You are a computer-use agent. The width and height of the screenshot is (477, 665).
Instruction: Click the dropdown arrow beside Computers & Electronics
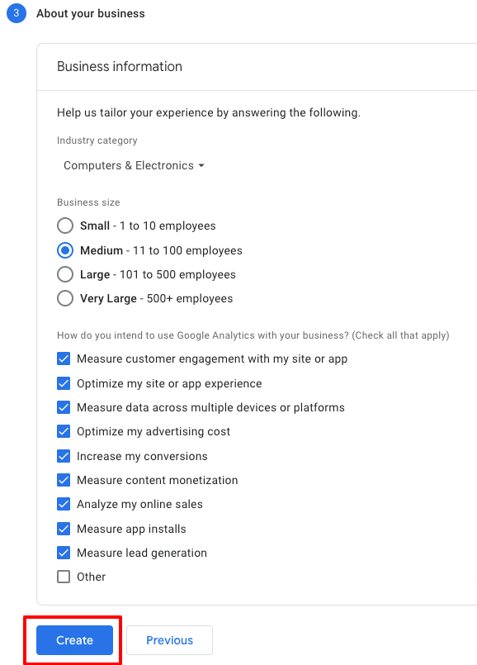[201, 165]
